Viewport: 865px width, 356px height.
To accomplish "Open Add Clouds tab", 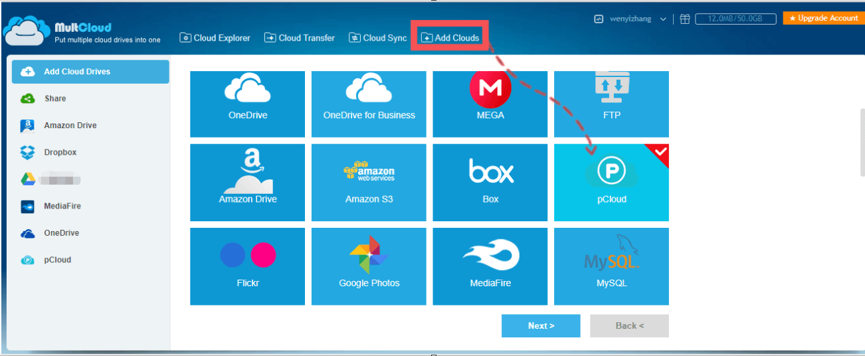I will point(450,38).
